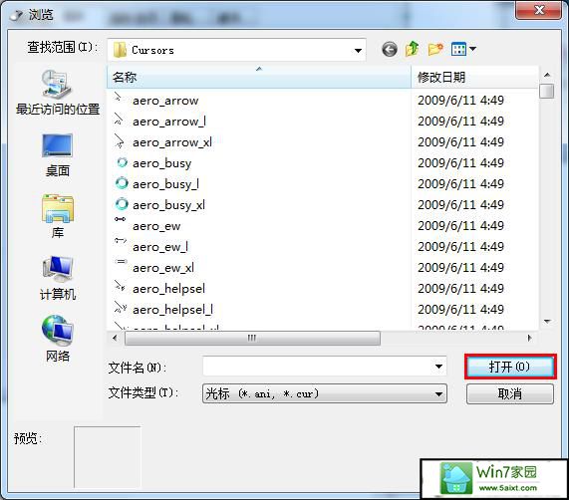Go to Desktop (桌面) in sidebar

point(58,154)
